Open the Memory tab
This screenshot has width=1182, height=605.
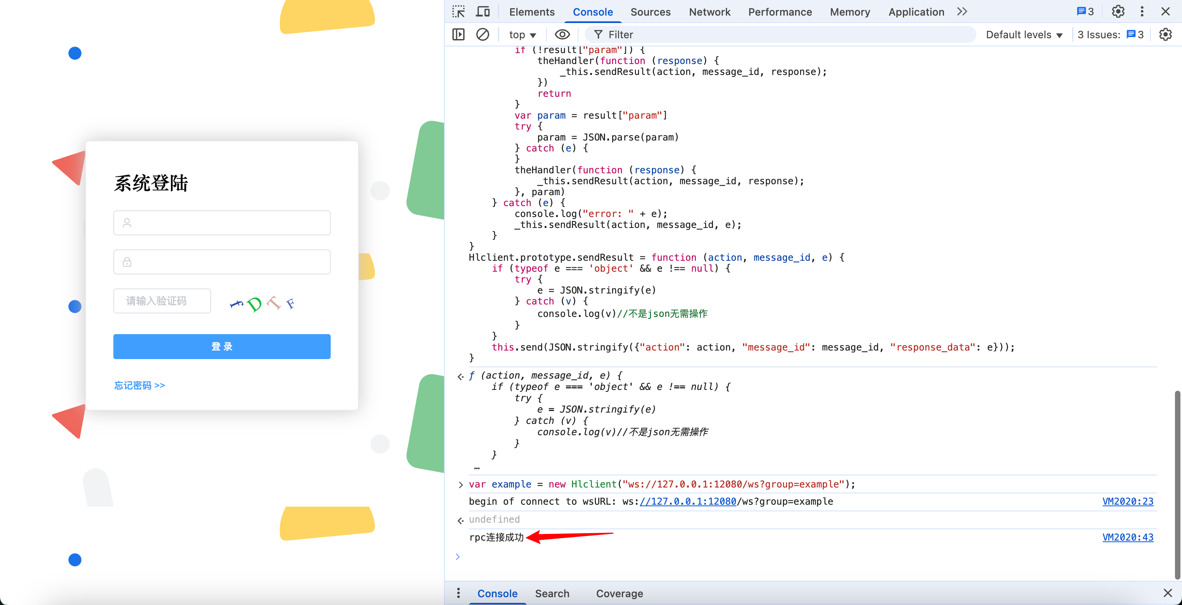pos(850,12)
